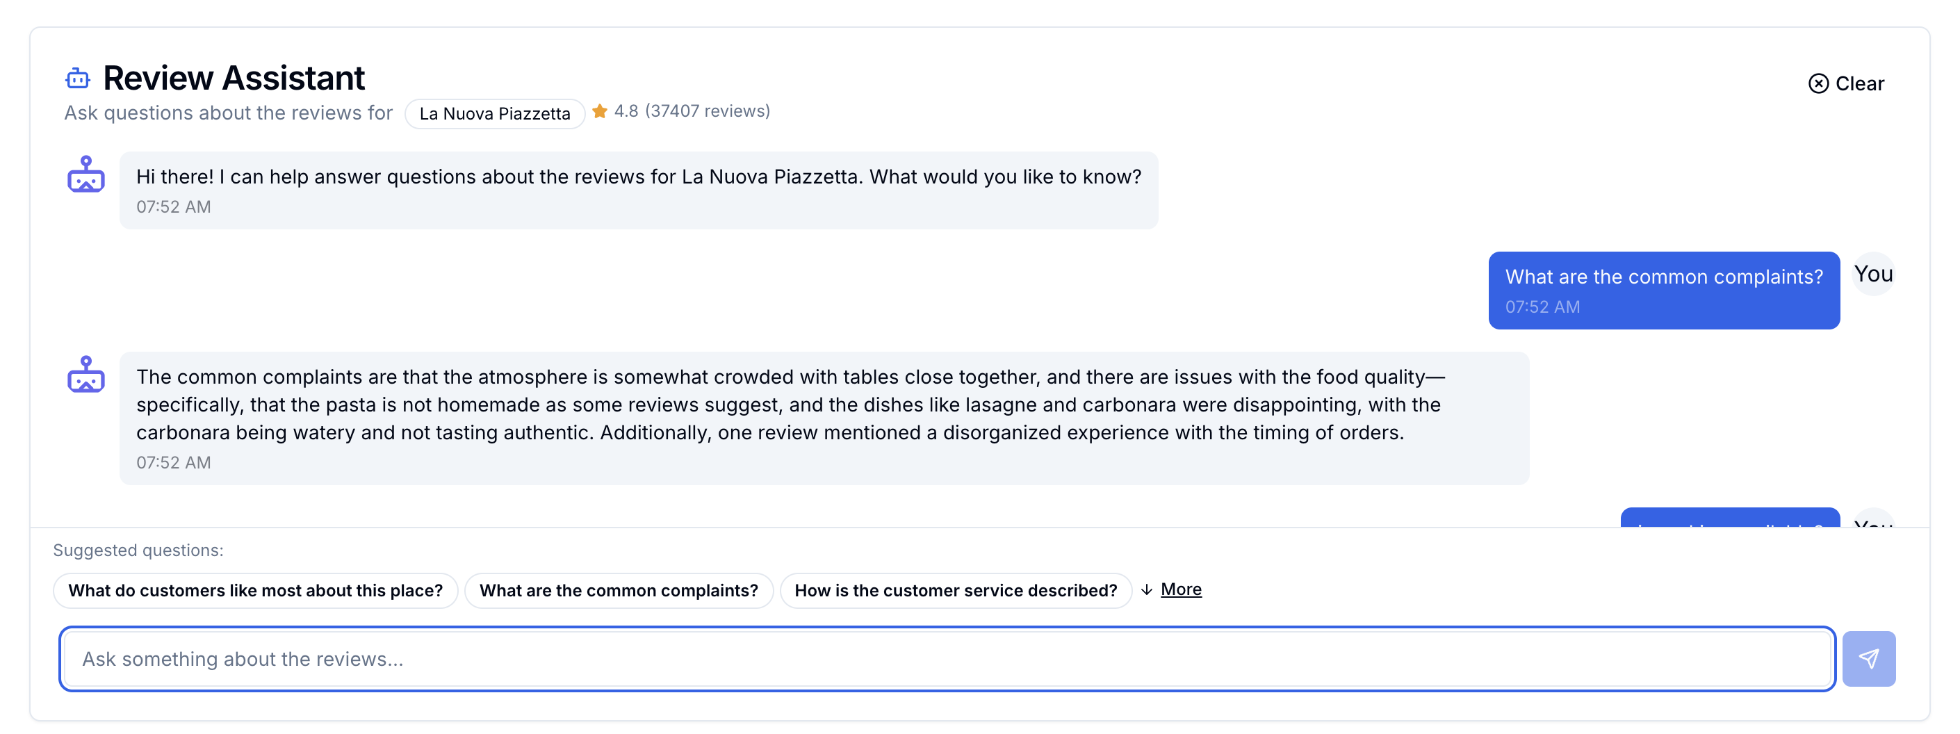Click the bot avatar next to greeting message

(x=86, y=175)
